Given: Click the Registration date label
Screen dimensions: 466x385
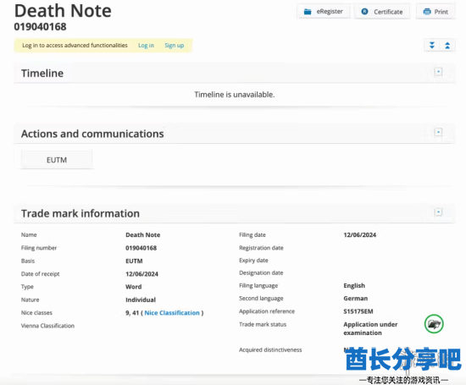Looking at the screenshot, I should click(261, 248).
